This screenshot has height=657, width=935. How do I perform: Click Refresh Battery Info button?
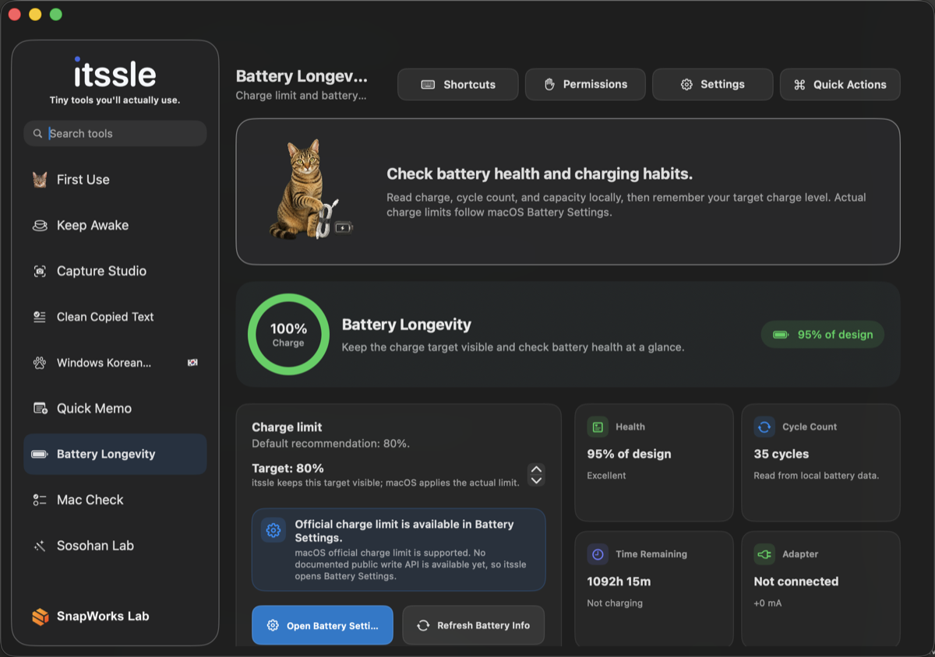coord(474,625)
